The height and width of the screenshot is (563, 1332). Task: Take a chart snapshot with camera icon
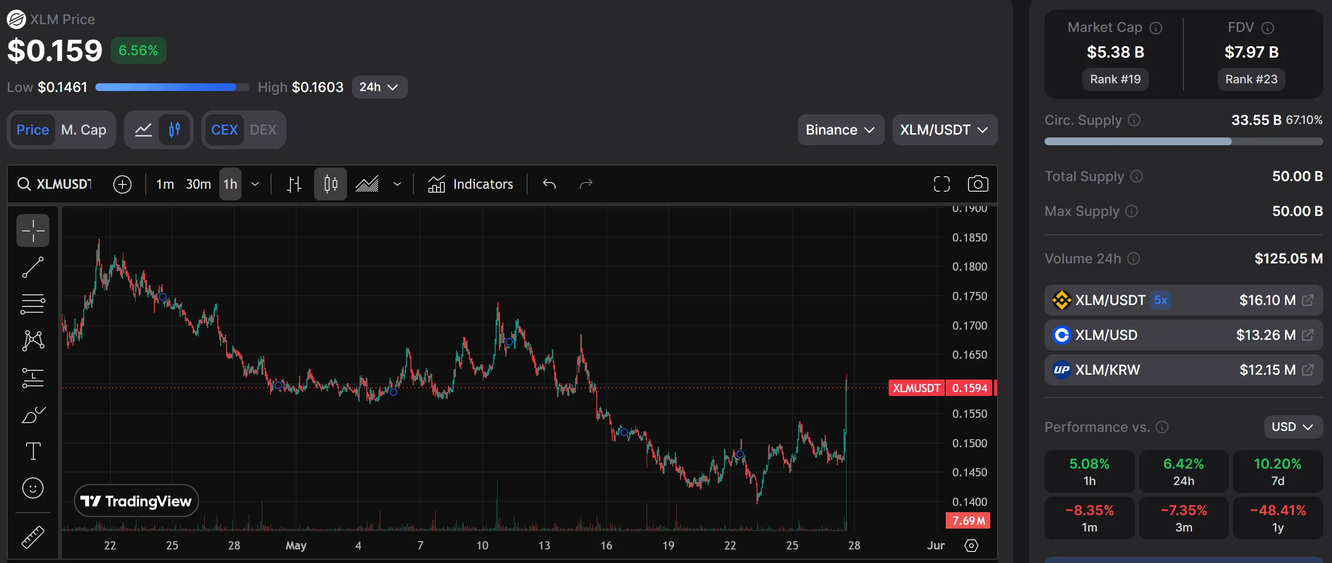pos(978,184)
